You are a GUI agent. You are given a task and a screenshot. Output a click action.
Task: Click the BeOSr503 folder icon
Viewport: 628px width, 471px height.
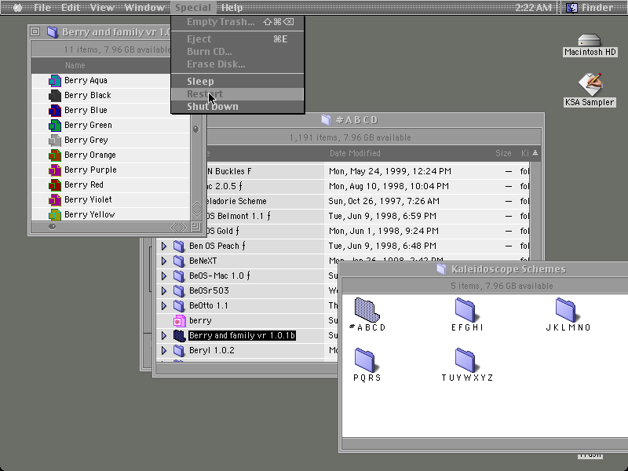click(x=179, y=290)
